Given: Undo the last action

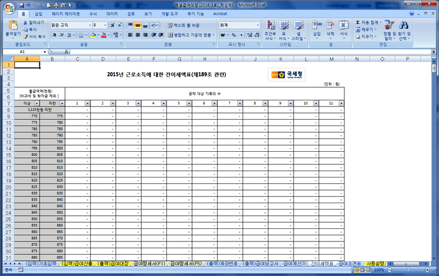Looking at the screenshot, I should pos(29,5).
